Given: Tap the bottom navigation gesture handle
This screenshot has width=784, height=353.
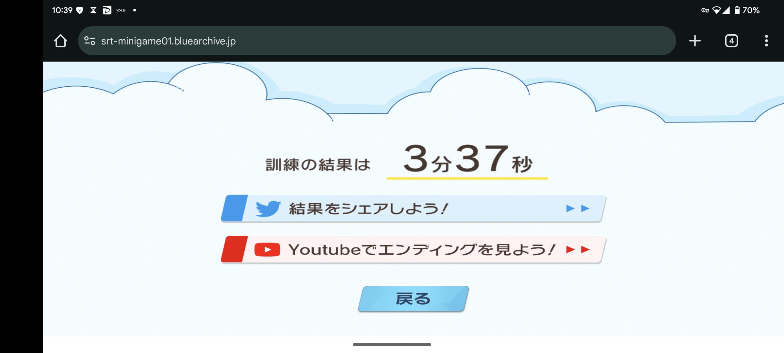Looking at the screenshot, I should pos(392,344).
